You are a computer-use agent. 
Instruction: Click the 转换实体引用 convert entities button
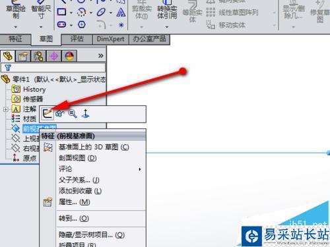click(x=167, y=10)
